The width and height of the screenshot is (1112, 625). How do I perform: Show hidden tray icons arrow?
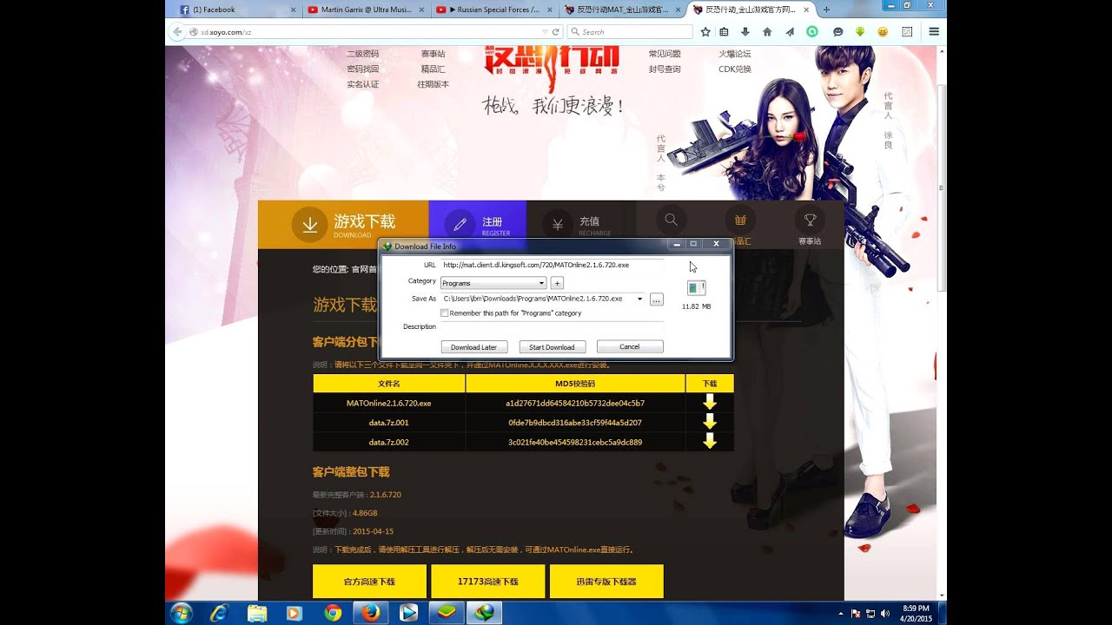pos(840,613)
